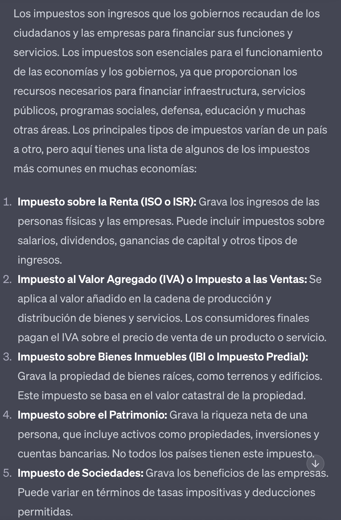Image resolution: width=341 pixels, height=520 pixels.
Task: Click list number 4 marker
Action: [7, 415]
